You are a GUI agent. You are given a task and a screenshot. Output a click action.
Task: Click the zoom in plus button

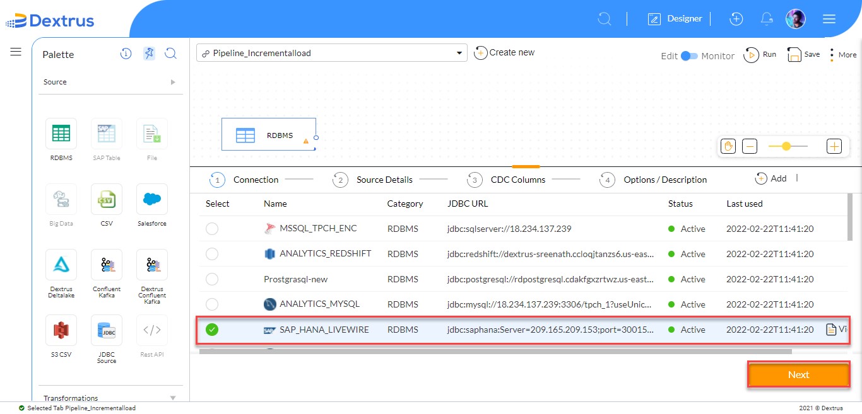834,146
